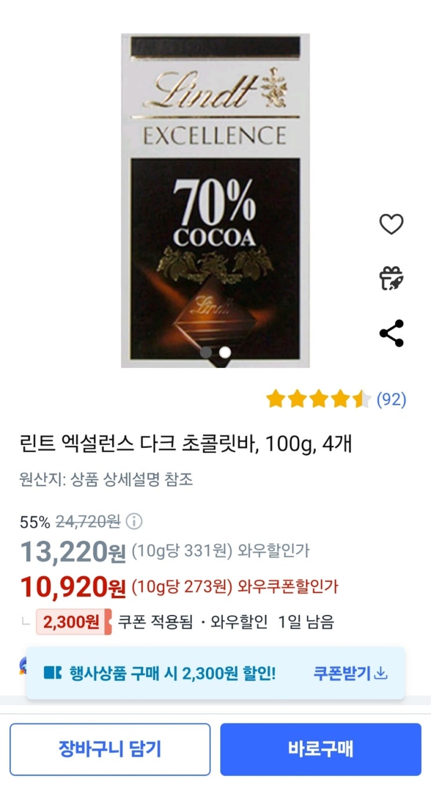Select the second image carousel dot

pos(225,352)
